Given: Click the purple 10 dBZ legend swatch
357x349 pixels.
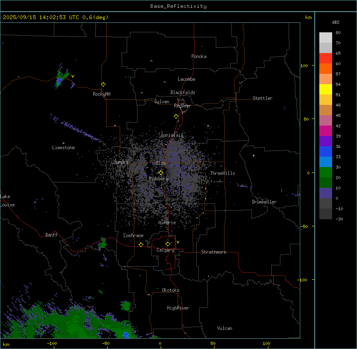Looking at the screenshot, I should [326, 193].
